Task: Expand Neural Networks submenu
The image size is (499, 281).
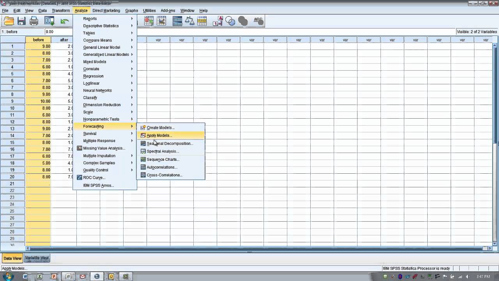Action: (104, 91)
